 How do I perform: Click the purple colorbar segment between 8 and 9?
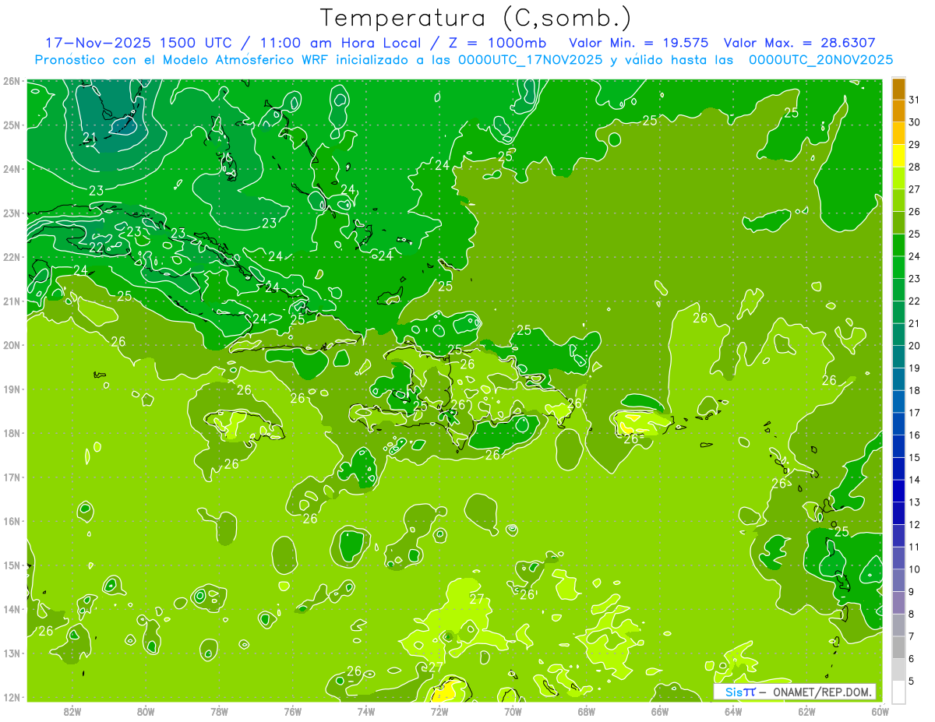click(898, 603)
